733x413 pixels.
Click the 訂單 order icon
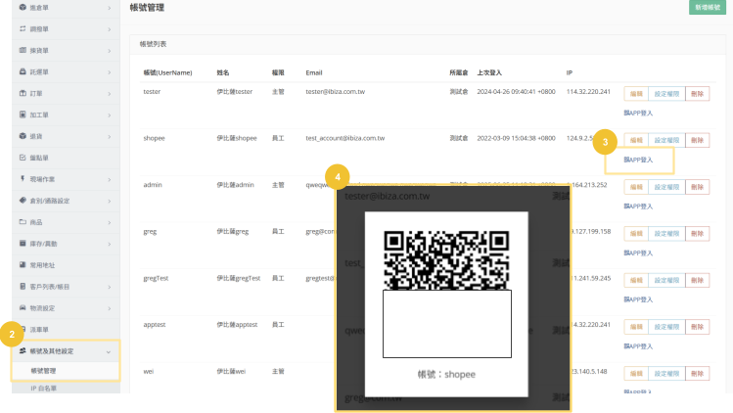pos(23,93)
